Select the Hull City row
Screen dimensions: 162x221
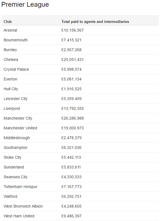(80, 89)
